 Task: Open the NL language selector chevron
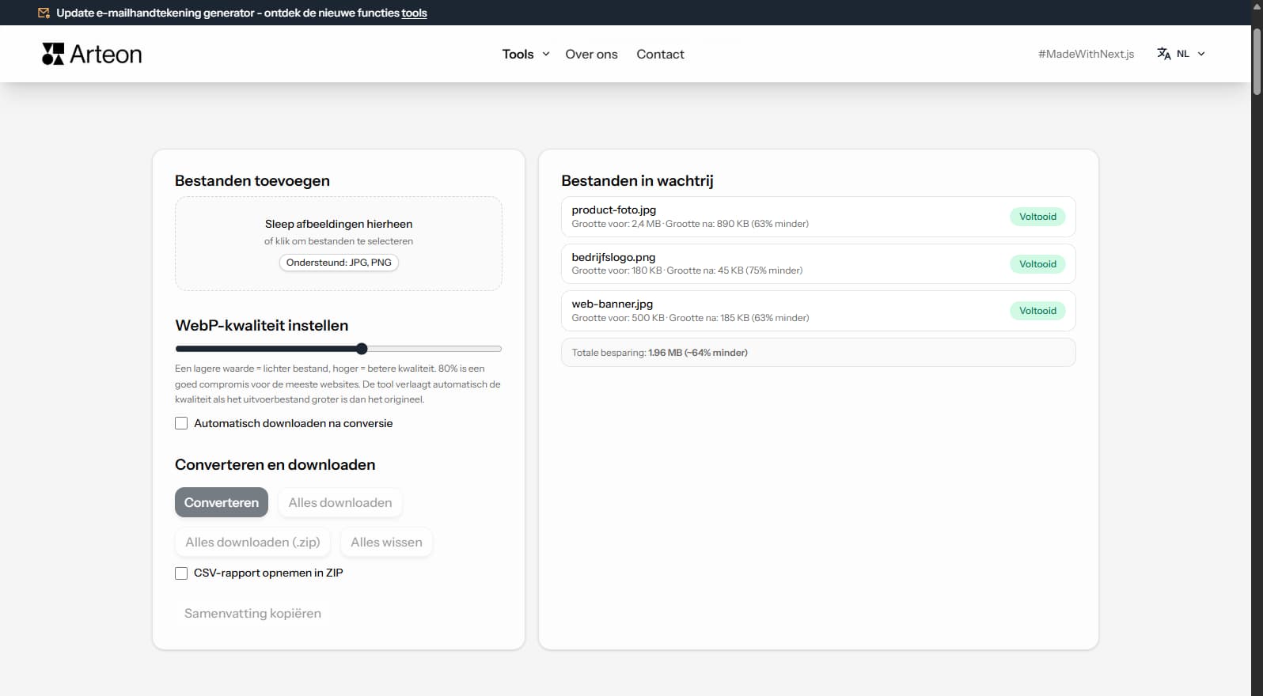[x=1201, y=54]
